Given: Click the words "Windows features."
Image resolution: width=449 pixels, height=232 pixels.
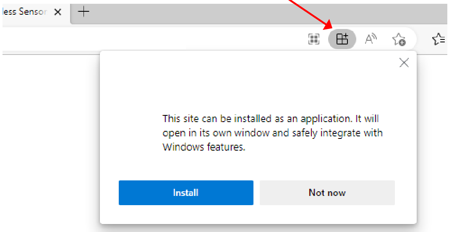Looking at the screenshot, I should pyautogui.click(x=204, y=147).
